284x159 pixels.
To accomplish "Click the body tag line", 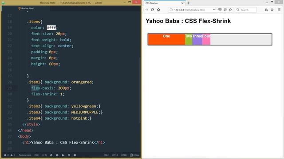I will point(24,136).
